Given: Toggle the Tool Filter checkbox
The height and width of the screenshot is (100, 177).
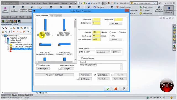Looking at the screenshot, I should [59, 69].
